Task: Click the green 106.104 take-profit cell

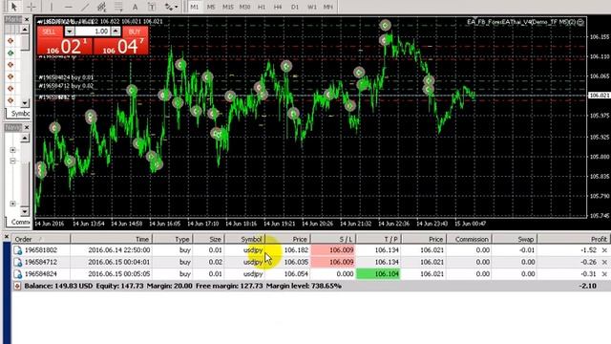Action: tap(378, 274)
